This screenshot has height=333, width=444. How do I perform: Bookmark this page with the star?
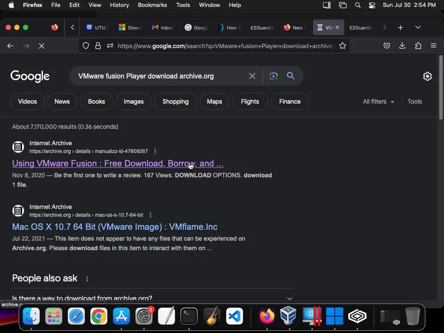click(343, 46)
